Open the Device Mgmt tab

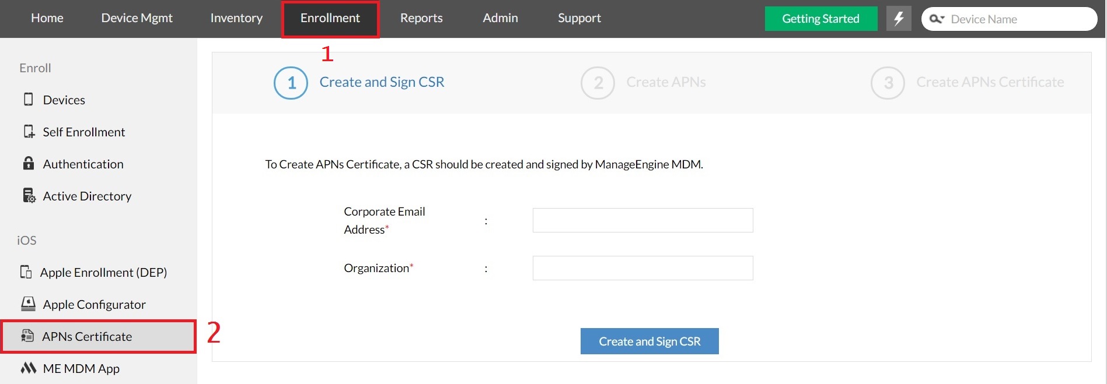pos(137,18)
